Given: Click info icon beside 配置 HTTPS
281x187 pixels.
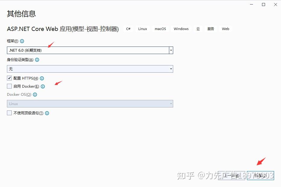Looking at the screenshot, I should tap(42, 78).
